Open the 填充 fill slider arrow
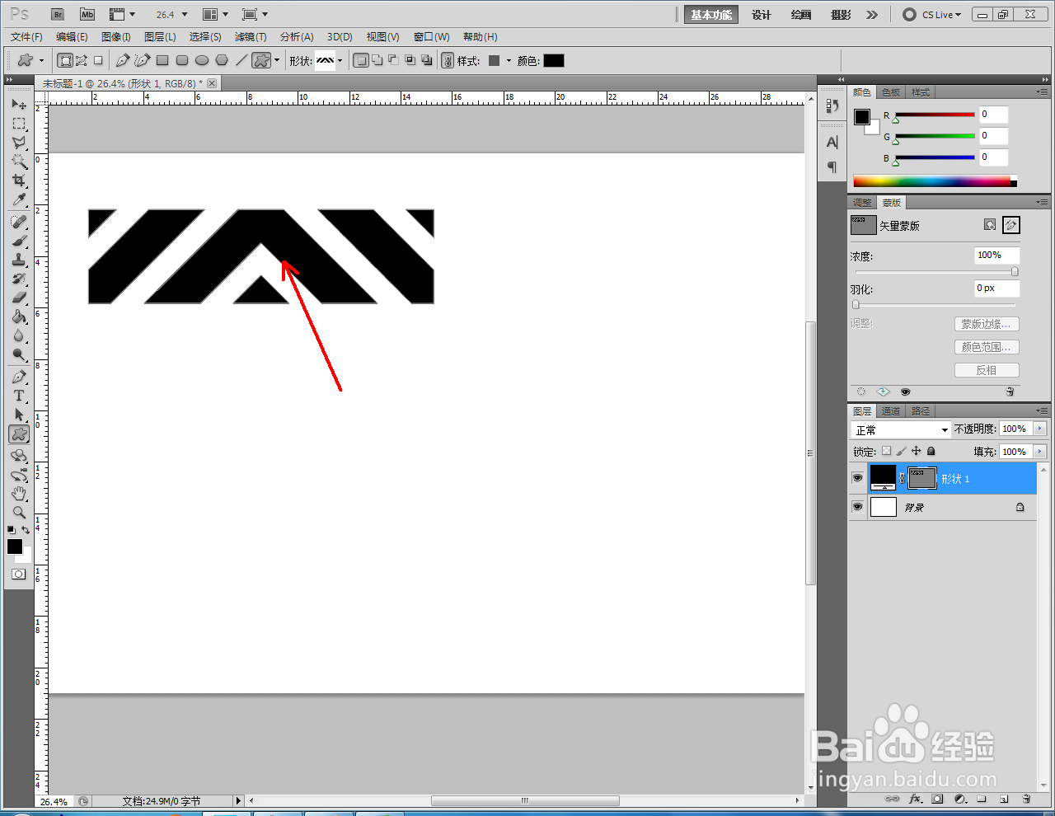Image resolution: width=1055 pixels, height=816 pixels. click(x=1039, y=452)
